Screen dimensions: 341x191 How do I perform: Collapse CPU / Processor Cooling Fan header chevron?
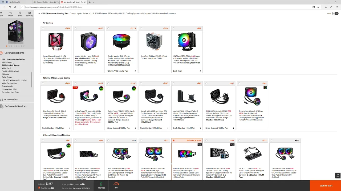39,14
